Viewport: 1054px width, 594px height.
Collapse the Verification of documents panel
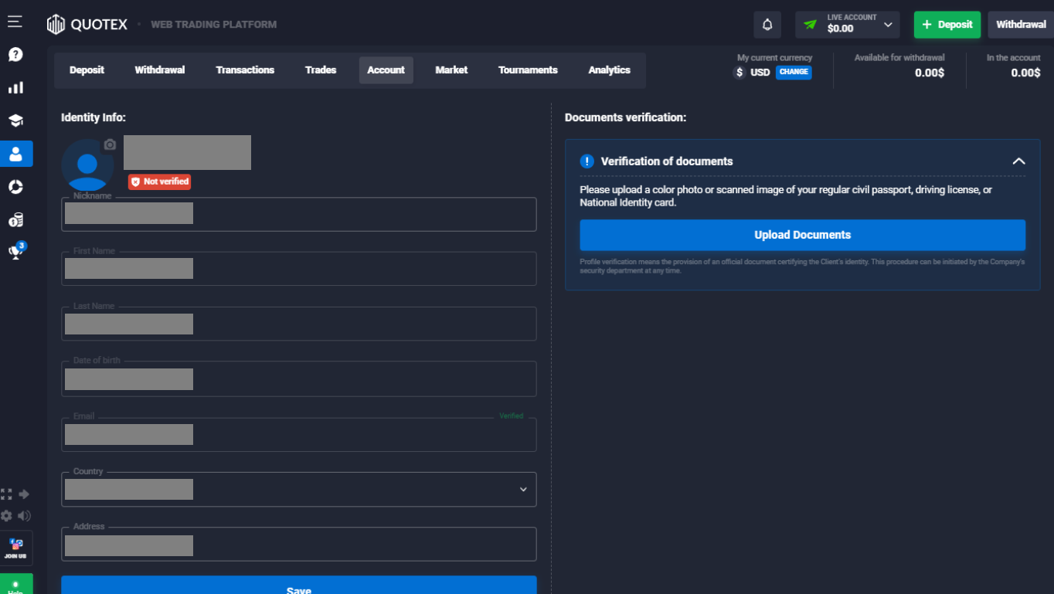click(x=1018, y=161)
